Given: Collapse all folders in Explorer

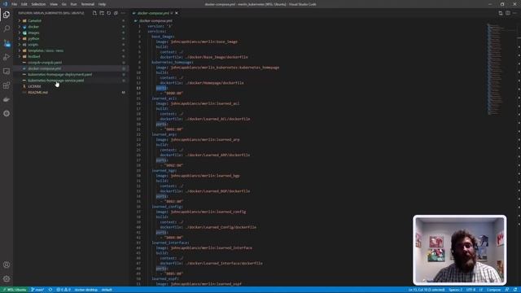Looking at the screenshot, I should tap(116, 13).
